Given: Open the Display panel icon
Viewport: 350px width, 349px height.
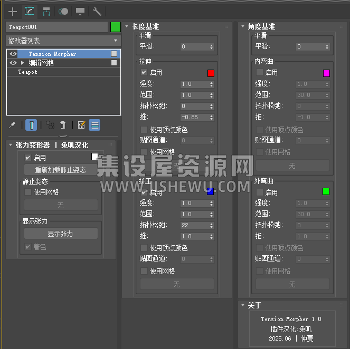Looking at the screenshot, I should [80, 11].
